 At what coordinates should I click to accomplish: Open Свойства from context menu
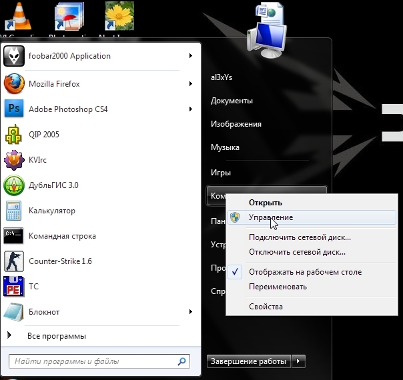[312, 307]
